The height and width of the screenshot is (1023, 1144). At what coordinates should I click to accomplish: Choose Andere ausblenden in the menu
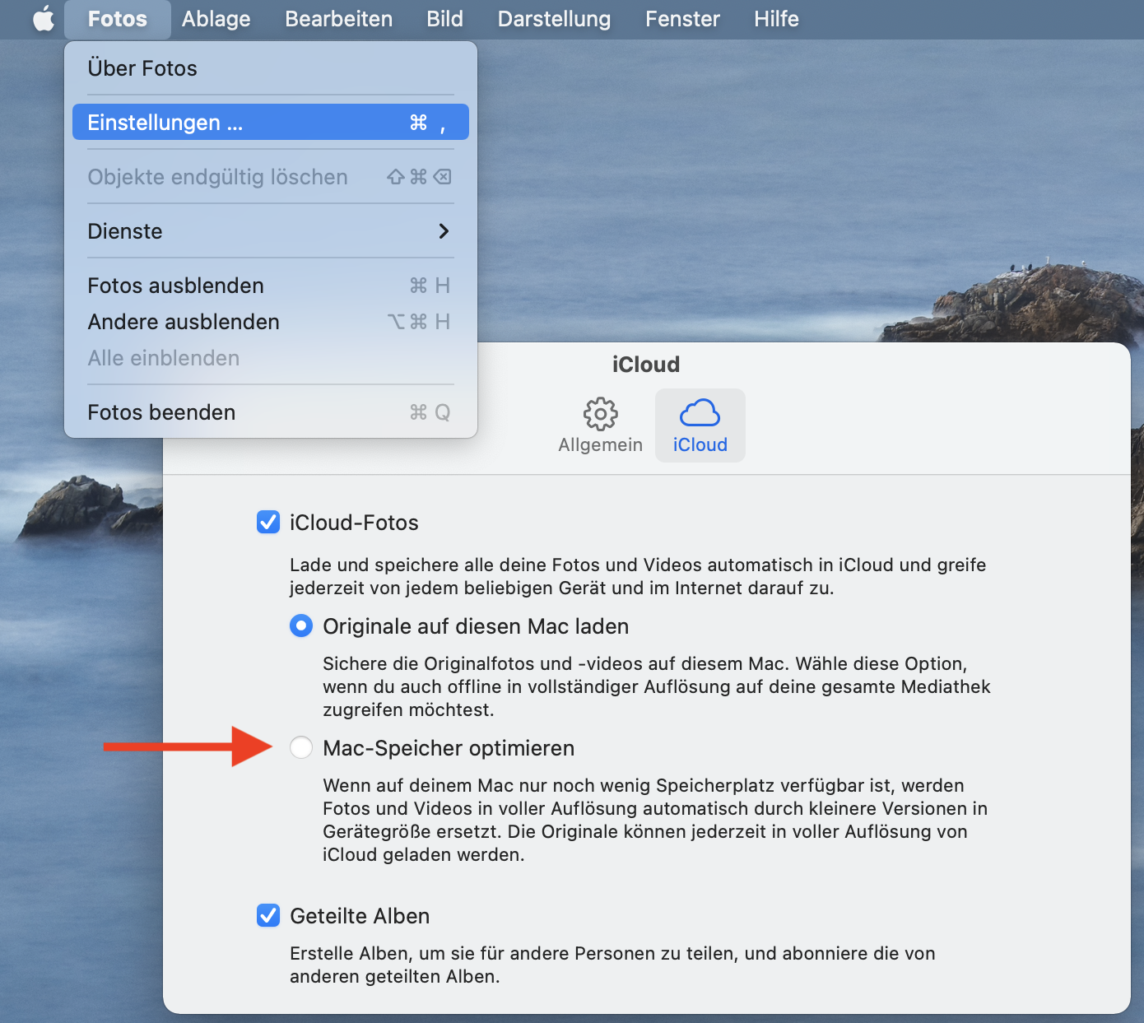271,322
